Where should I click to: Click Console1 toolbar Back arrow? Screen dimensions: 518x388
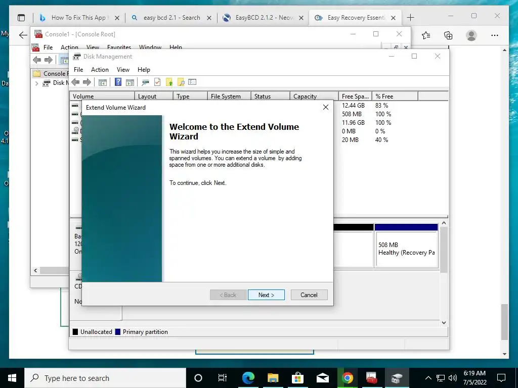37,60
